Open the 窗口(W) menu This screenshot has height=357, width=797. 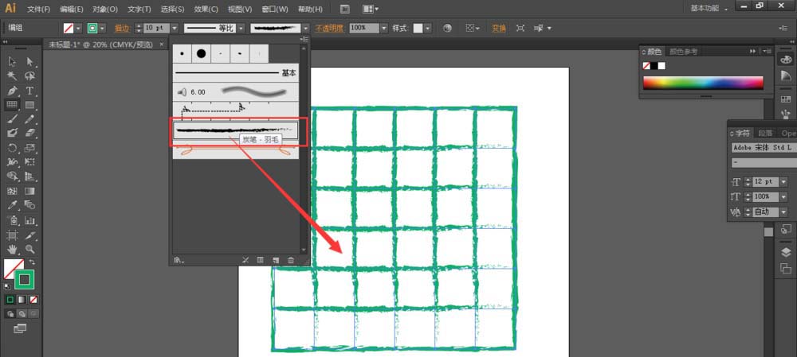[275, 9]
